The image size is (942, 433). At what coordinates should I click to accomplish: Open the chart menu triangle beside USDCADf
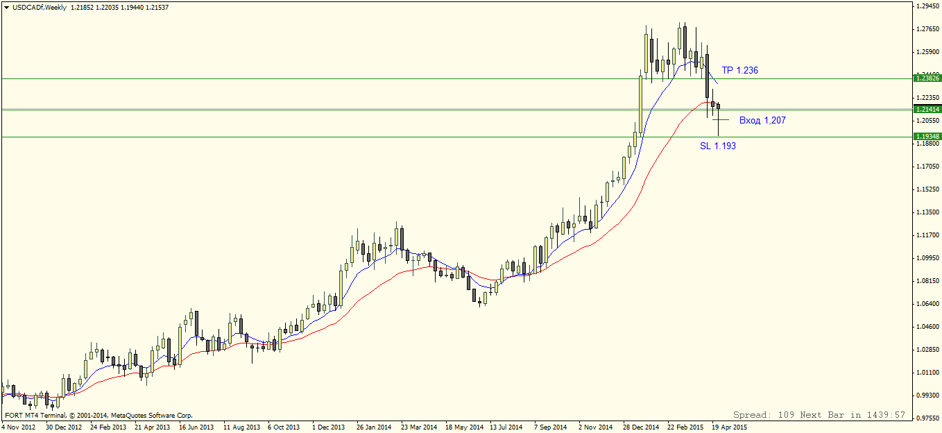point(6,8)
